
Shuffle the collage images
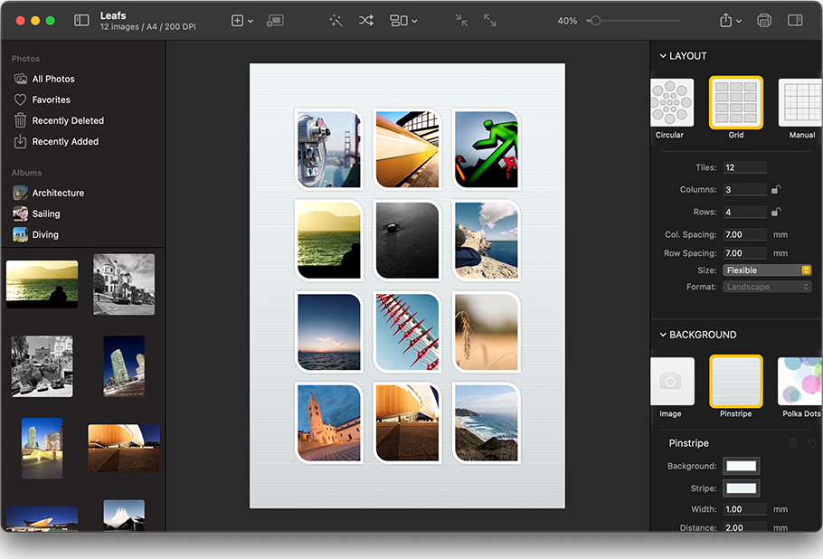tap(365, 20)
